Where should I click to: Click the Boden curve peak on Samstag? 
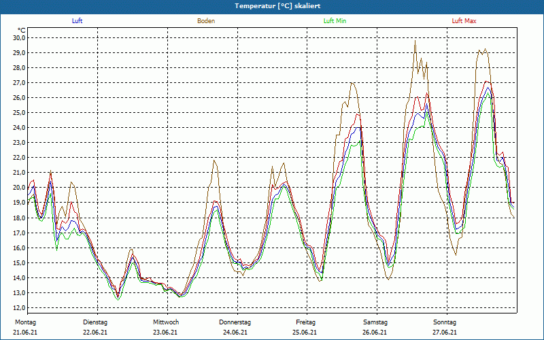[415, 41]
